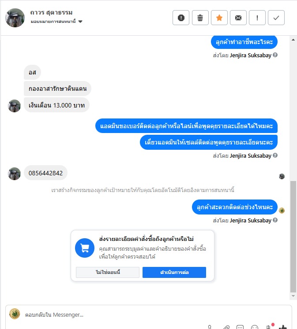The image size is (297, 329).
Task: Open the paperclip attachment icon
Action: 226,327
